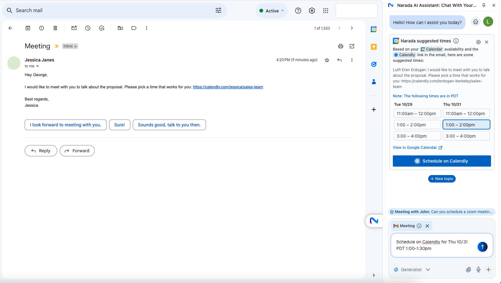Use smart reply 'Sounds good, talk to you then.'
Screen dimensions: 501x283
click(169, 125)
